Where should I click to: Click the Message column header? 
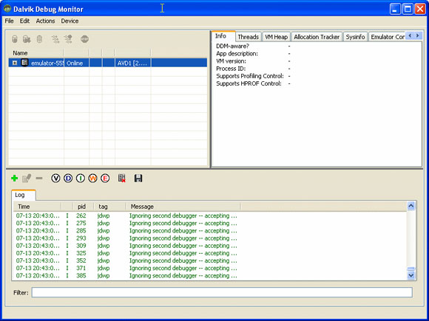(x=183, y=207)
